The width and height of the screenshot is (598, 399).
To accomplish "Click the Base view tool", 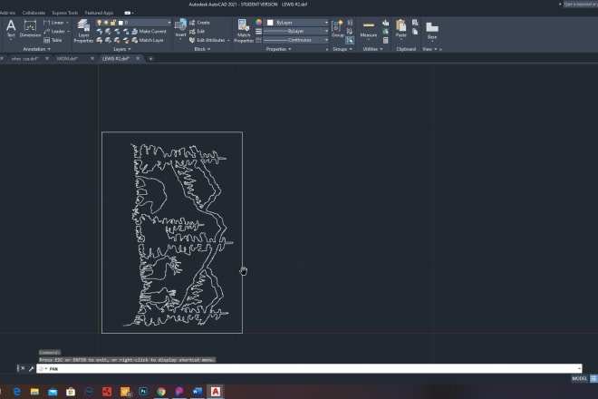I will 432,31.
